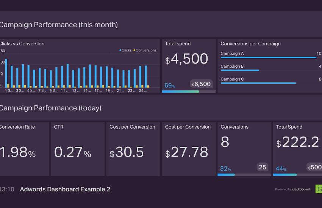Screen dimensions: 322x208
Task: Select the Total spend progress bar at 69%
Action: coord(189,92)
